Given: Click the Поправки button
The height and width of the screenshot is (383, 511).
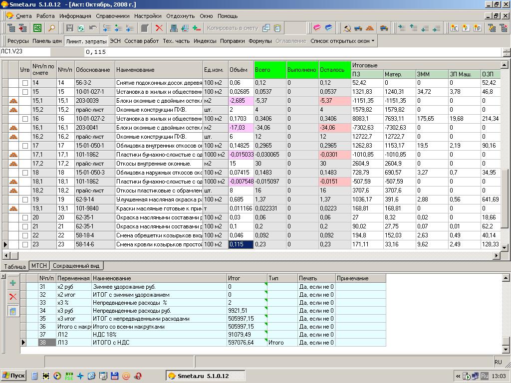Looking at the screenshot, I should [x=233, y=41].
